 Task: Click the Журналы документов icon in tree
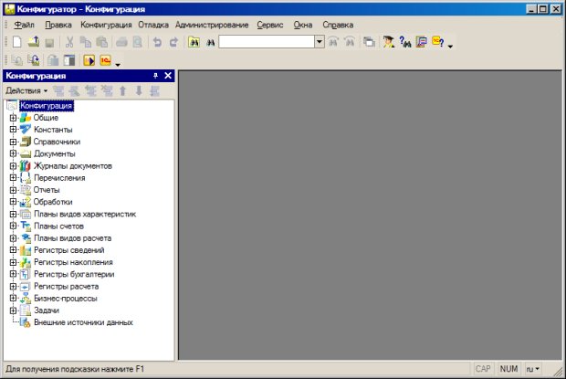[26, 166]
